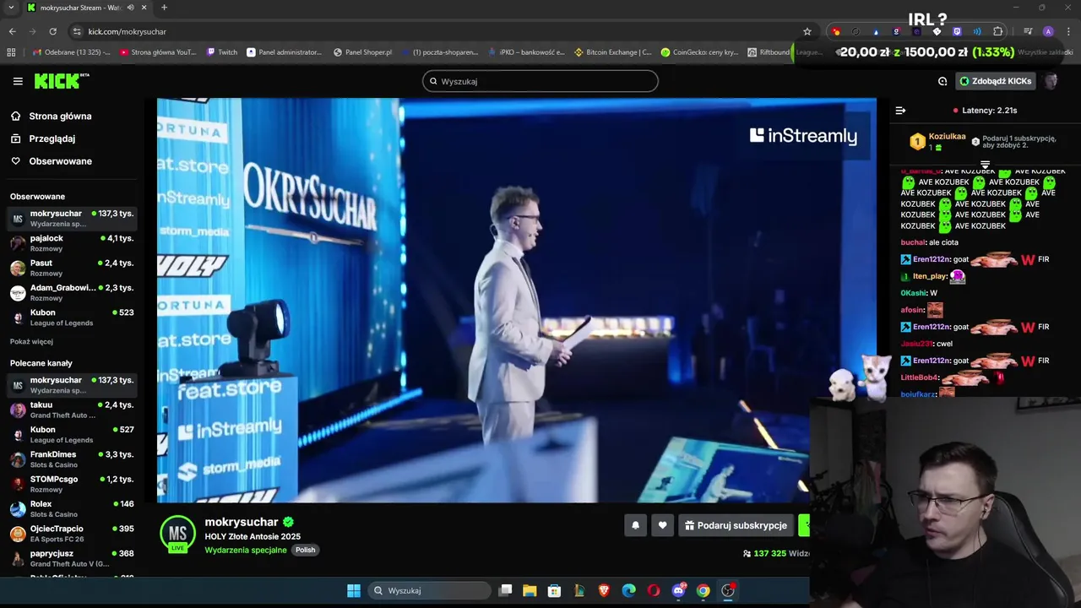Open CoinGecko bookmark

[x=701, y=52]
